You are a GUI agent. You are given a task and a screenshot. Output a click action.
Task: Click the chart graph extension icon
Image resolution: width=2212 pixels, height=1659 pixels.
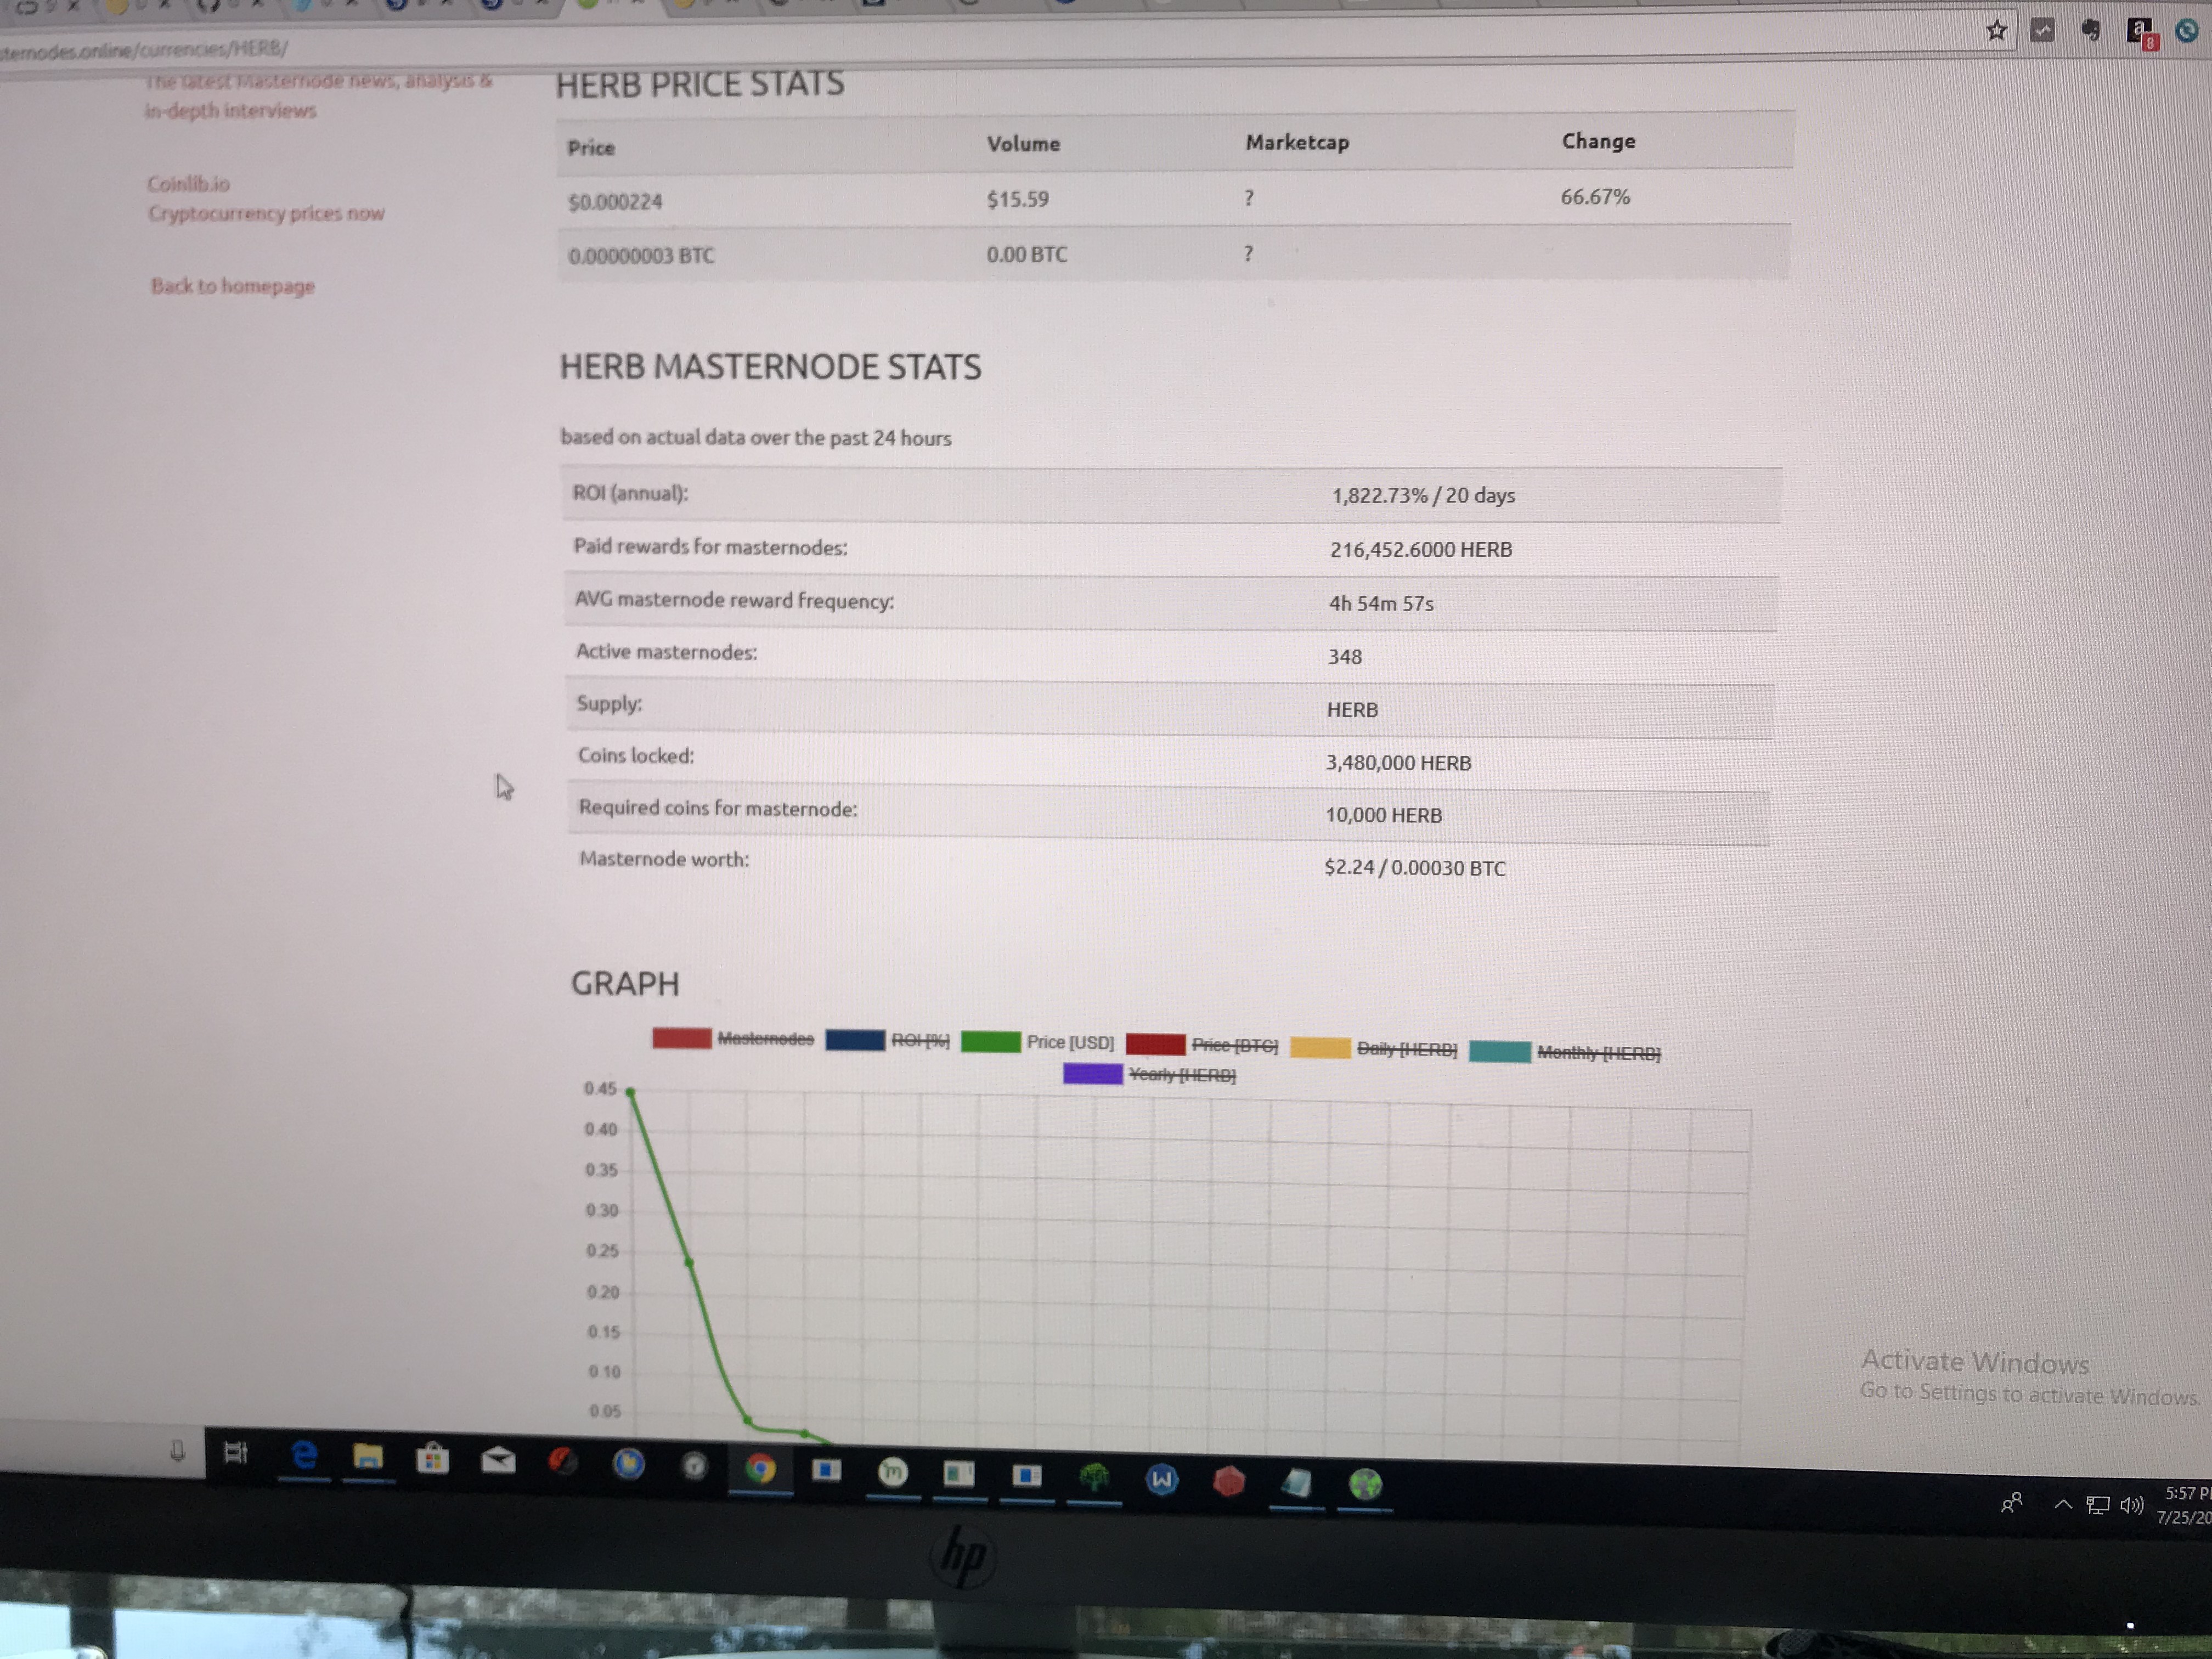pos(2042,31)
